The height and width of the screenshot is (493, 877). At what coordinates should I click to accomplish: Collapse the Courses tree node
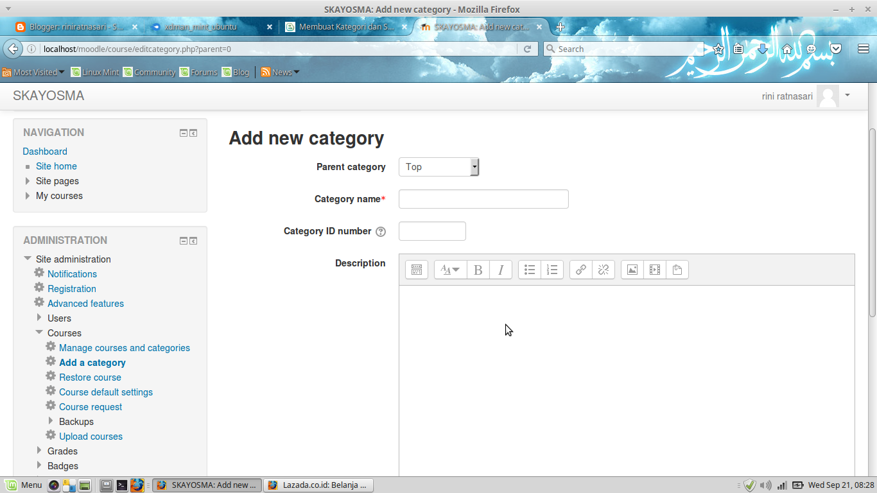[39, 333]
